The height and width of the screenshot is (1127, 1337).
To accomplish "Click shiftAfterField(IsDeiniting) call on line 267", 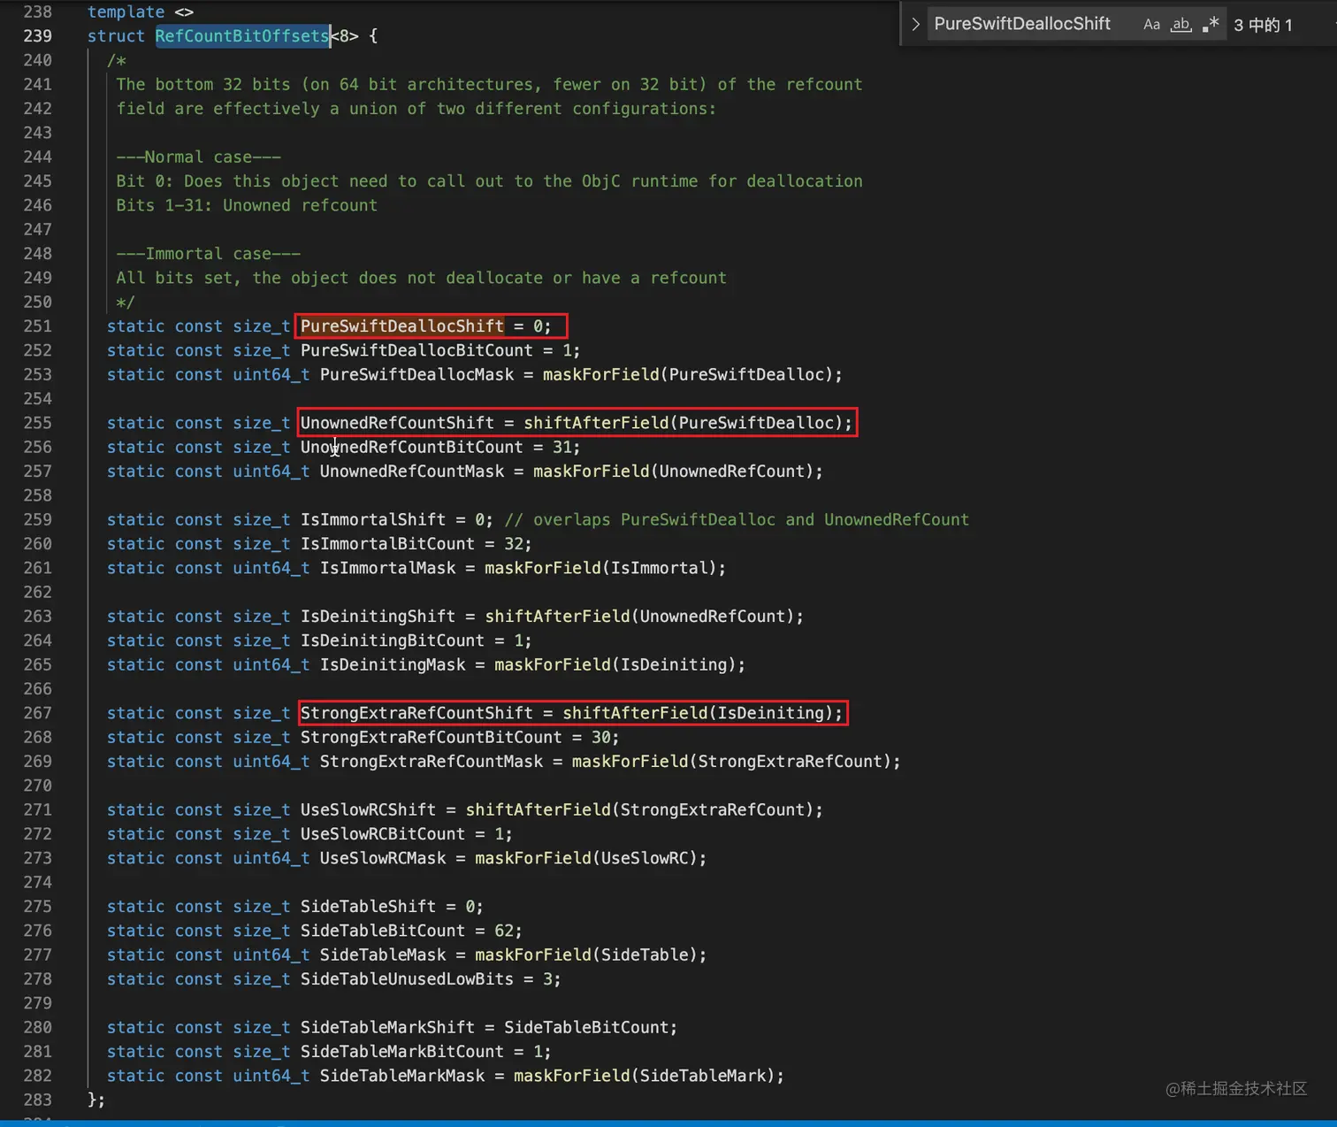I will click(699, 713).
